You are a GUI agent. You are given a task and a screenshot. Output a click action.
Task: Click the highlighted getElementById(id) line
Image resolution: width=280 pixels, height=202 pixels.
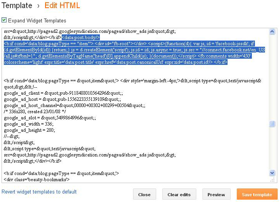click(134, 50)
